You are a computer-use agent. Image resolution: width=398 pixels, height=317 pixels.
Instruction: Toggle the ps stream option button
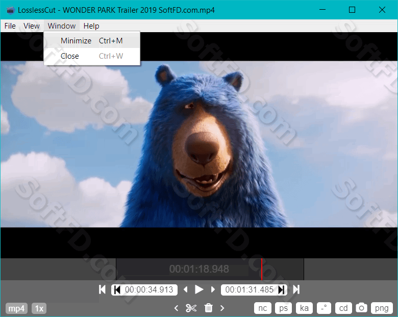click(x=284, y=308)
